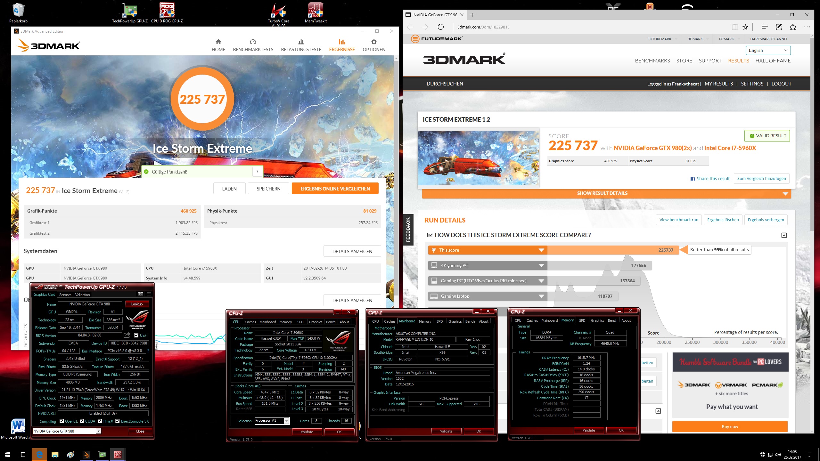Click SPEICHERN button in 3DMark
820x461 pixels.
point(268,189)
